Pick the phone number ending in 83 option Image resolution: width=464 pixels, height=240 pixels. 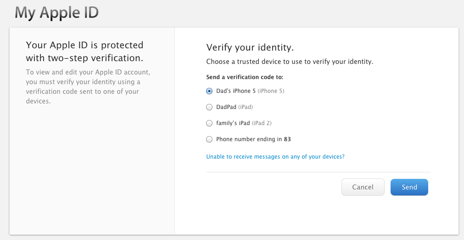point(209,139)
